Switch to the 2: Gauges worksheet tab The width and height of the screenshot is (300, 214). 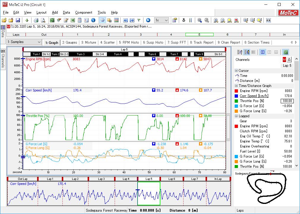[x=70, y=42]
